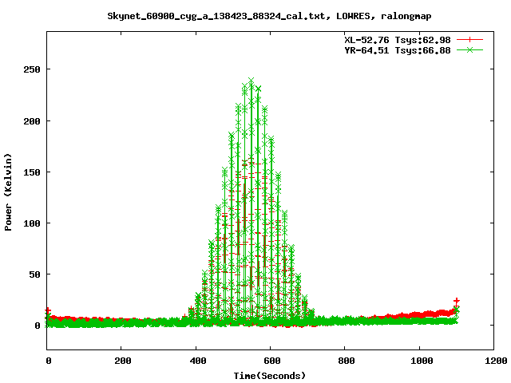
Task: Click the green legend line sample
Action: (469, 49)
